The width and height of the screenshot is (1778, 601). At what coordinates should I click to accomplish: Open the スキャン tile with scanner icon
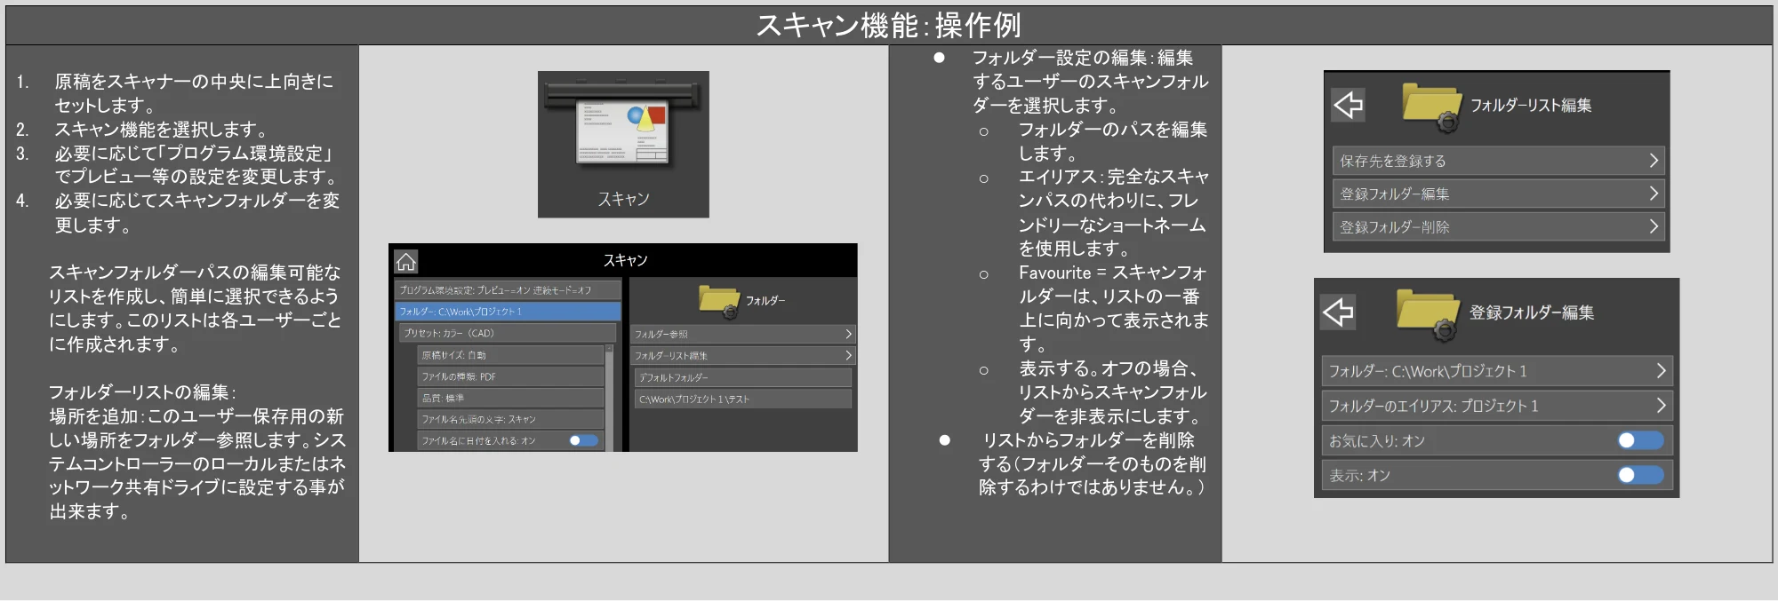(x=623, y=144)
